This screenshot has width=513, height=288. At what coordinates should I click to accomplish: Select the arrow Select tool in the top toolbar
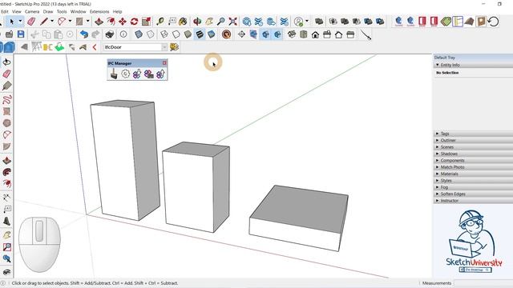pos(12,22)
